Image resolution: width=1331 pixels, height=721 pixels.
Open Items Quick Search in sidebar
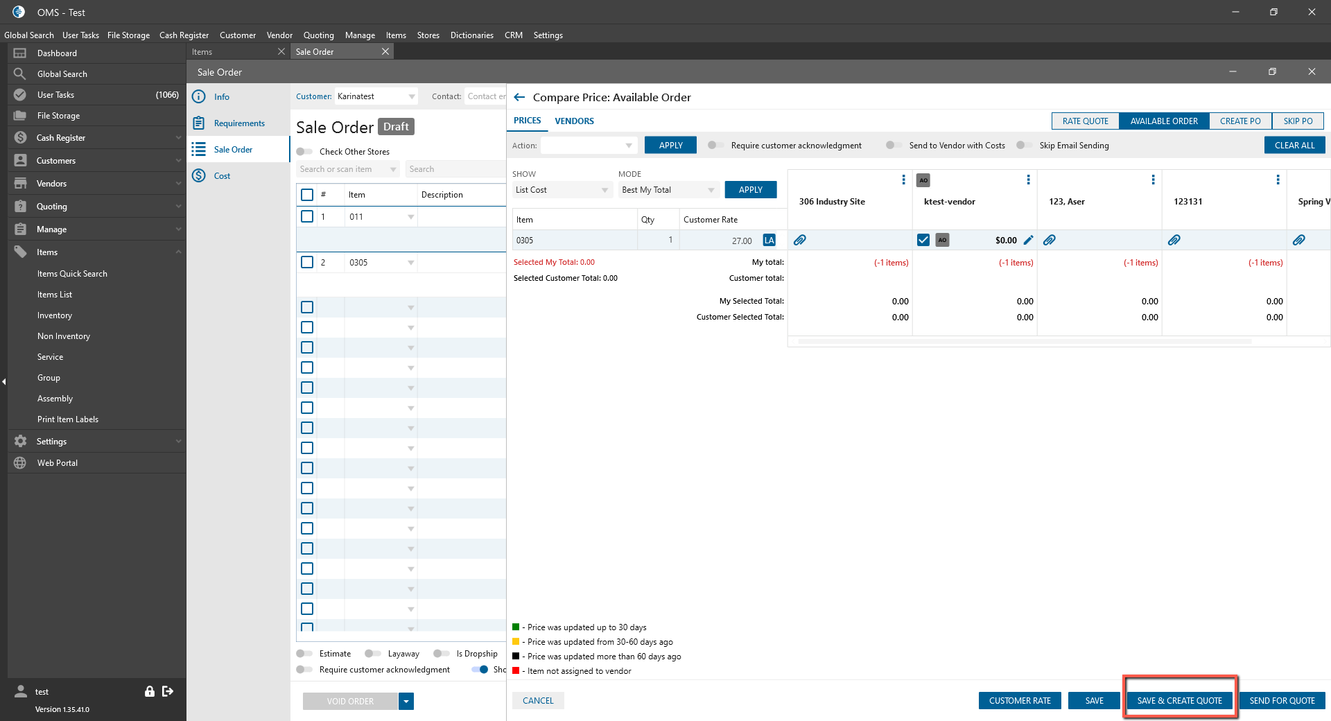72,274
